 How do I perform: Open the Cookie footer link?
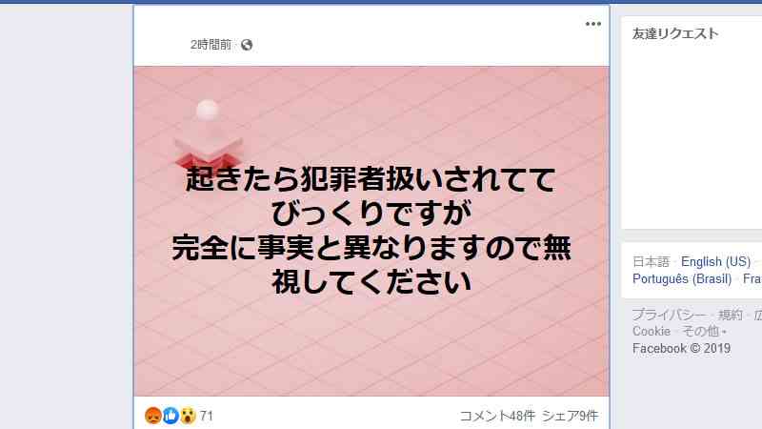652,331
